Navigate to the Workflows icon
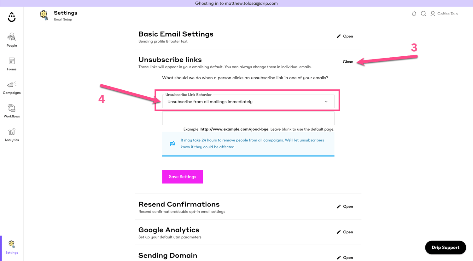 [12, 108]
